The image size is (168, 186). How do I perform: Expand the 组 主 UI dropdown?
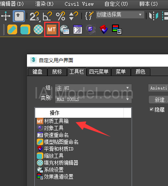(x=93, y=88)
